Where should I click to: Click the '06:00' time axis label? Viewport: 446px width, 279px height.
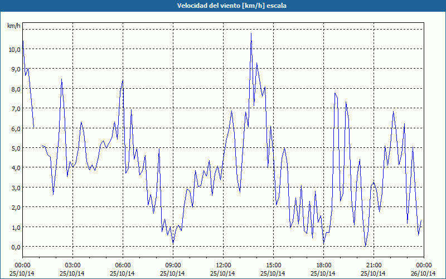(123, 266)
